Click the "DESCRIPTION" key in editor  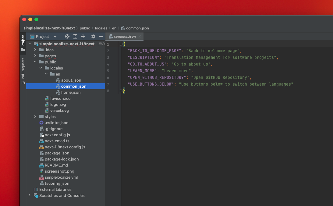point(143,57)
